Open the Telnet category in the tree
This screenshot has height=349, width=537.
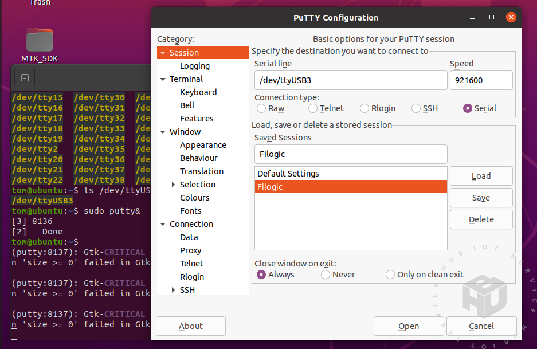point(191,264)
